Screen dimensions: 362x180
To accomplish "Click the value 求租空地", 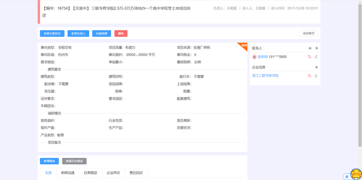I will point(65,47).
